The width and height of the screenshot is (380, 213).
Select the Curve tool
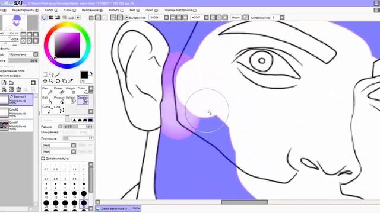47,109
